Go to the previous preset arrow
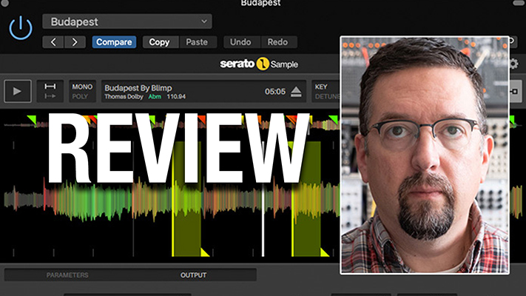526x296 pixels. click(53, 42)
